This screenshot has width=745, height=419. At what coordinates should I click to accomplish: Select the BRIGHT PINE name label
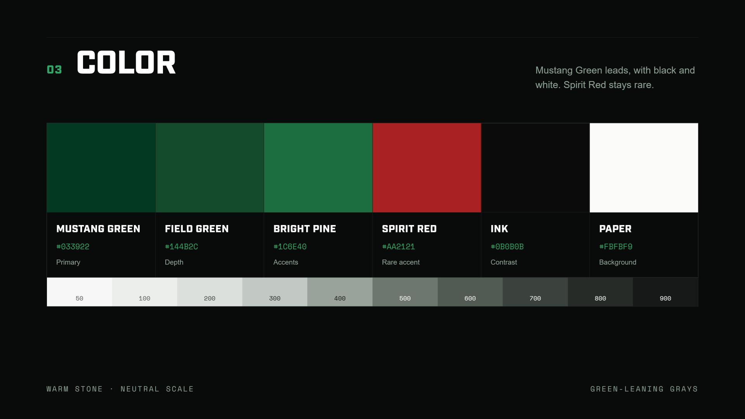[x=305, y=229]
